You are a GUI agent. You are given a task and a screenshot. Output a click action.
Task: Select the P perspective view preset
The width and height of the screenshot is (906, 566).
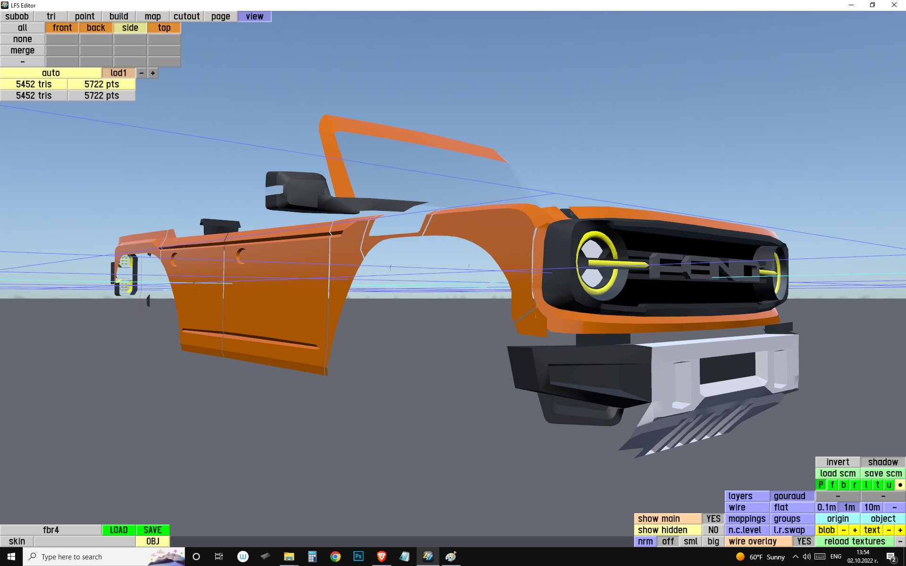pyautogui.click(x=821, y=484)
